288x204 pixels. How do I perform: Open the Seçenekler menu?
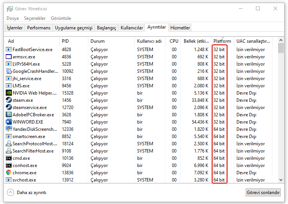[x=35, y=18]
